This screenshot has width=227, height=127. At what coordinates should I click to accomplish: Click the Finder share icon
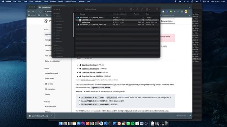[137, 10]
